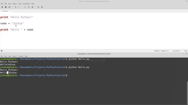
Task: Click the Find and Replace toolbar icon
Action: (42, 7)
